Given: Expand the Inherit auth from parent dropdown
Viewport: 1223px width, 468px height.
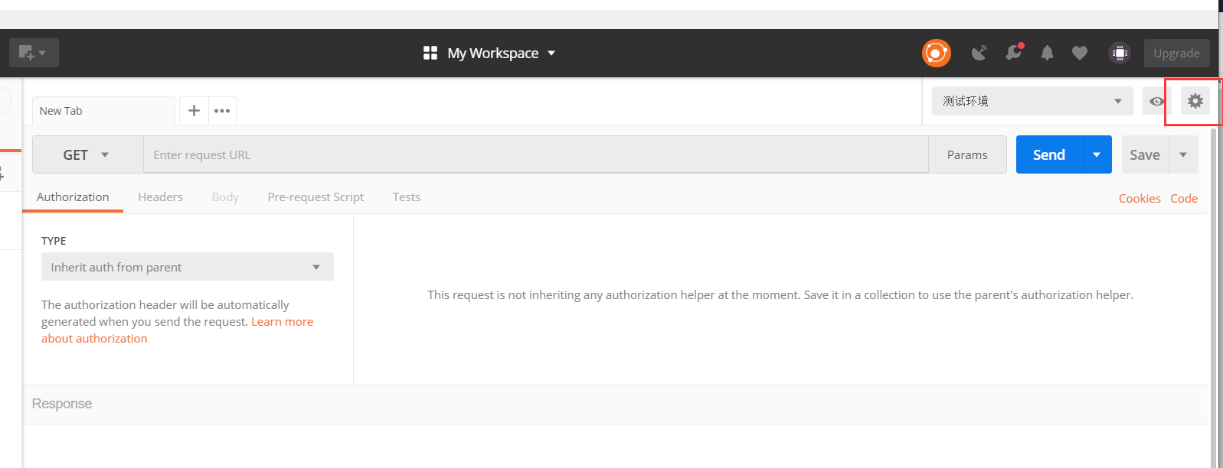Looking at the screenshot, I should [187, 267].
